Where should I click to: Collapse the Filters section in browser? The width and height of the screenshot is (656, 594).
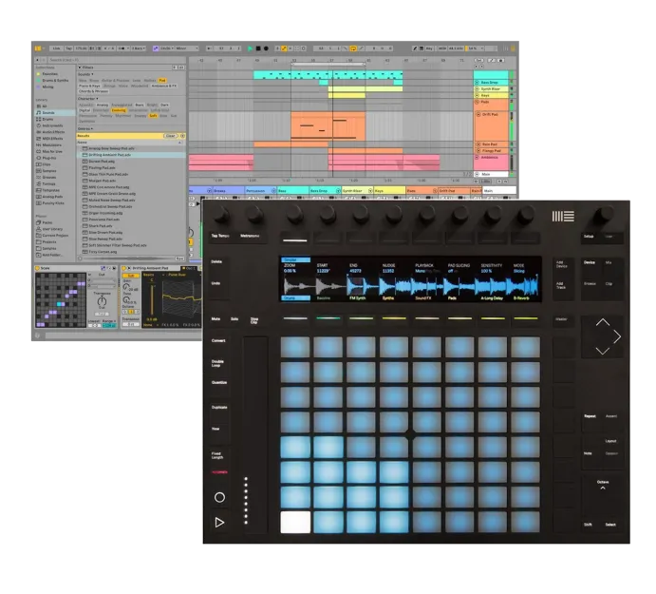[79, 68]
